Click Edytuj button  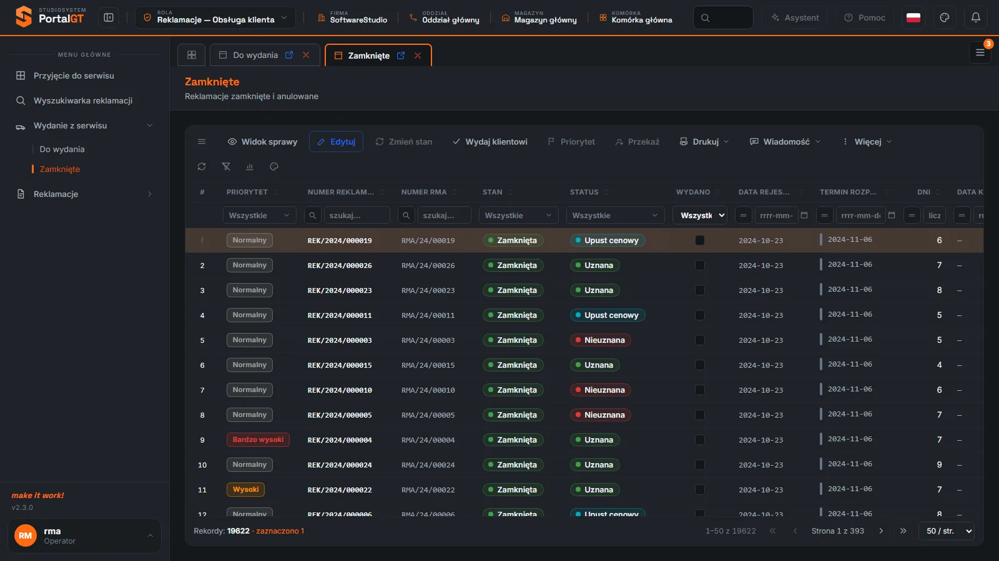coord(336,141)
